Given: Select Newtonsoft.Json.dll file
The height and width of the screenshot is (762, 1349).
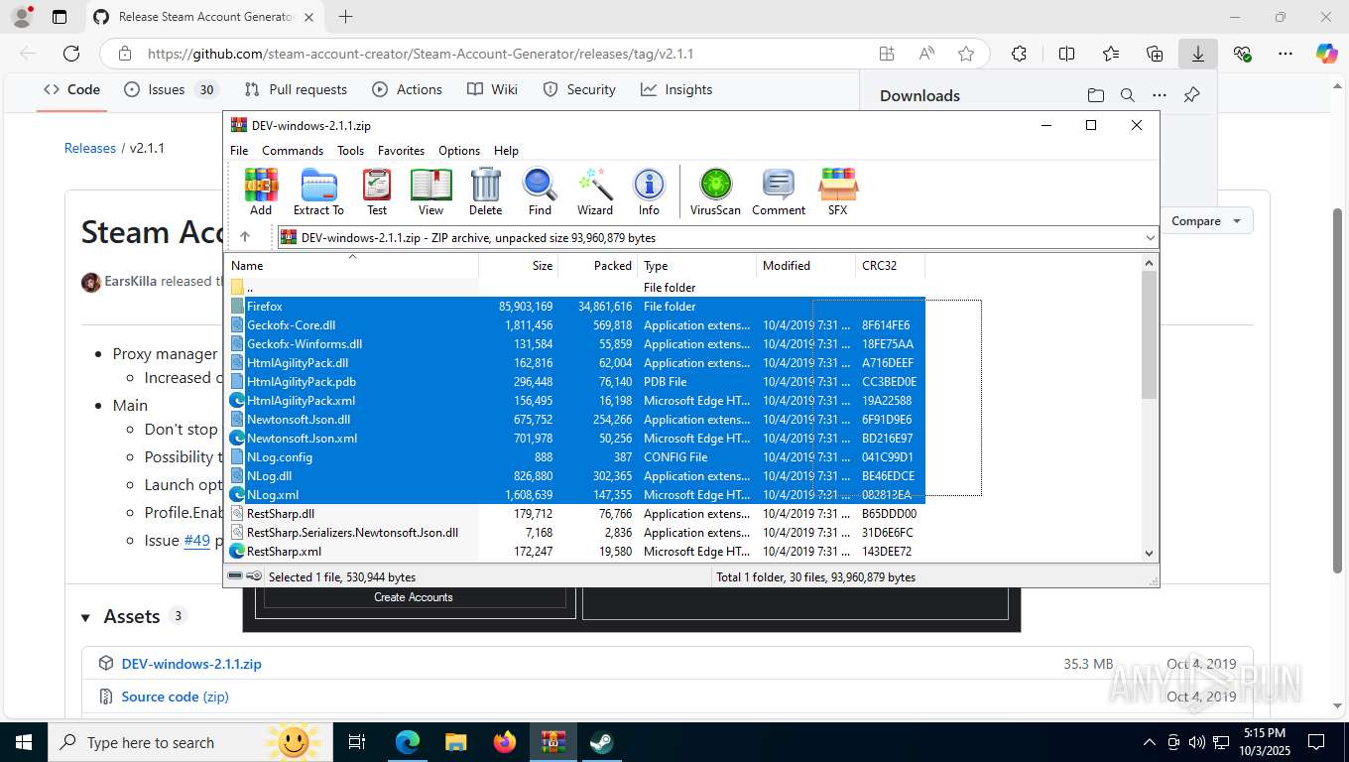Looking at the screenshot, I should coord(576,420).
